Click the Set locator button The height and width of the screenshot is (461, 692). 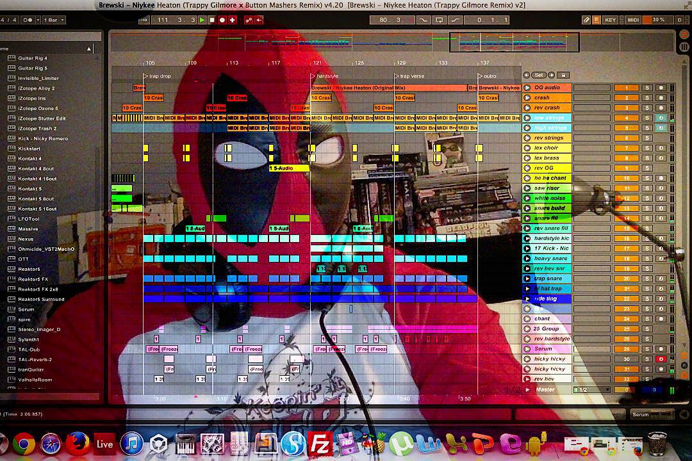point(539,75)
